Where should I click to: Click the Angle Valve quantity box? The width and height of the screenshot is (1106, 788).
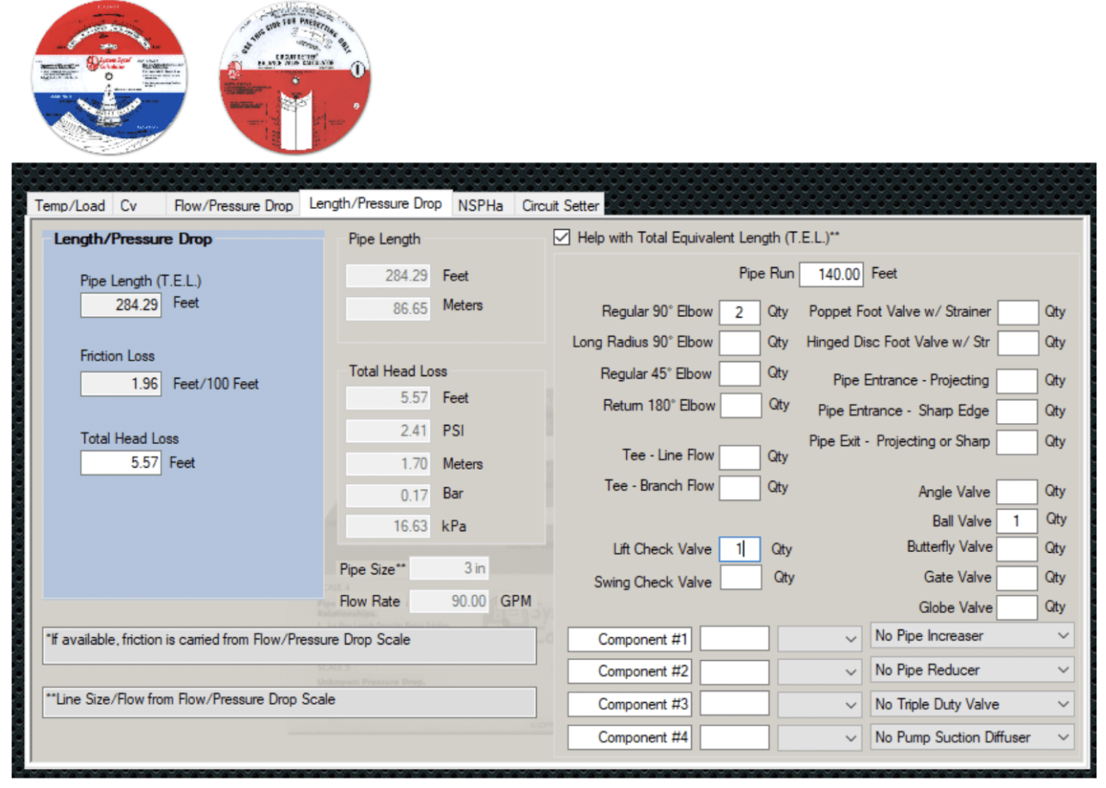pos(1017,492)
